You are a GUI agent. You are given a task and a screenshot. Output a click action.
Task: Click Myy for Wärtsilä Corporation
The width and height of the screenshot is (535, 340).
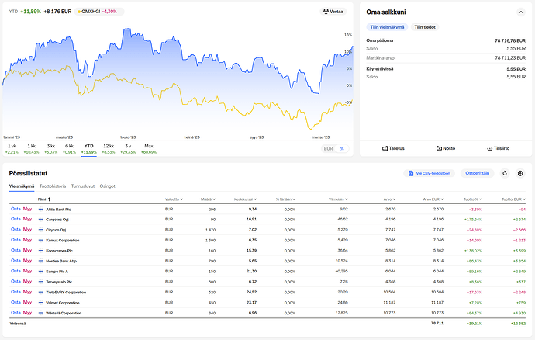(x=27, y=313)
